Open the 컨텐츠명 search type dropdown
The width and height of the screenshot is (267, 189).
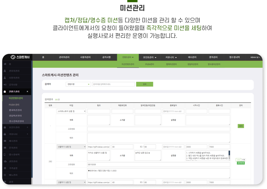pos(78,84)
